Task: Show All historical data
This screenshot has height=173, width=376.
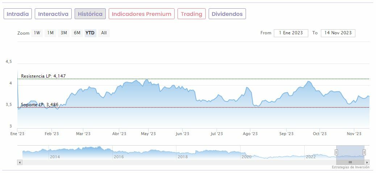Action: pyautogui.click(x=104, y=33)
